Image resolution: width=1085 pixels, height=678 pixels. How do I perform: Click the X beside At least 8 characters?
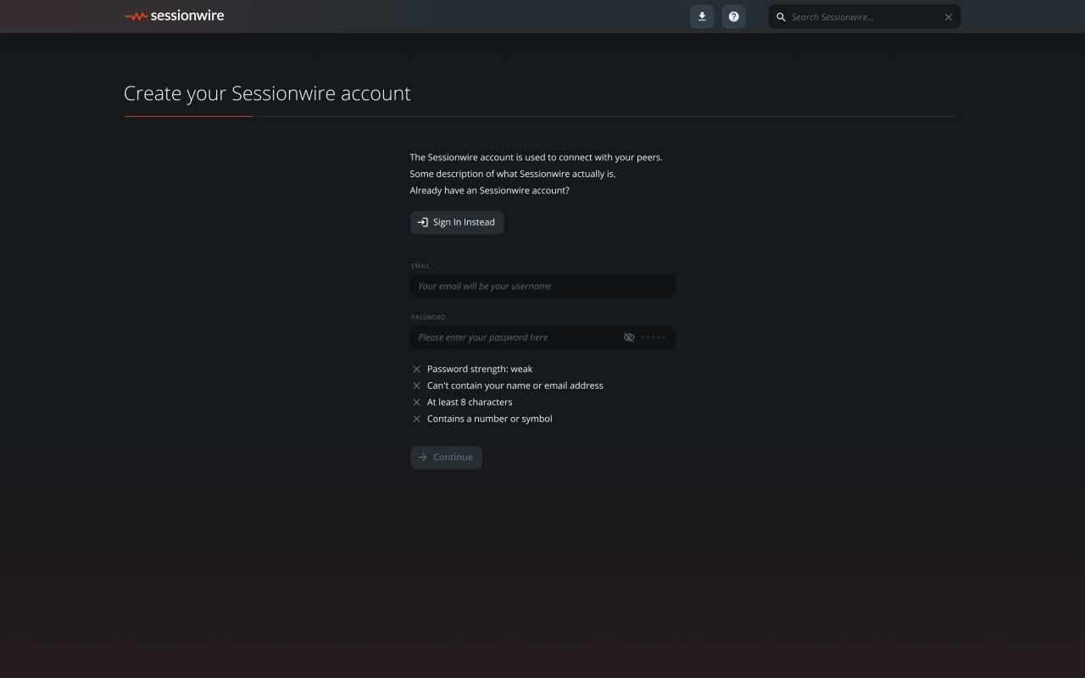[x=416, y=403]
